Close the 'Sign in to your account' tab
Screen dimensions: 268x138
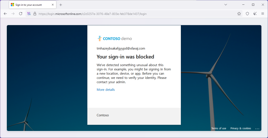pos(53,5)
